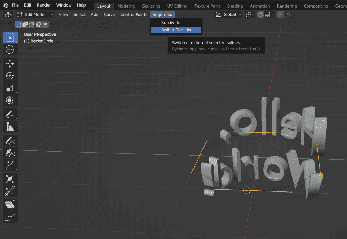This screenshot has width=347, height=239.
Task: Open the Render menu
Action: pos(44,5)
